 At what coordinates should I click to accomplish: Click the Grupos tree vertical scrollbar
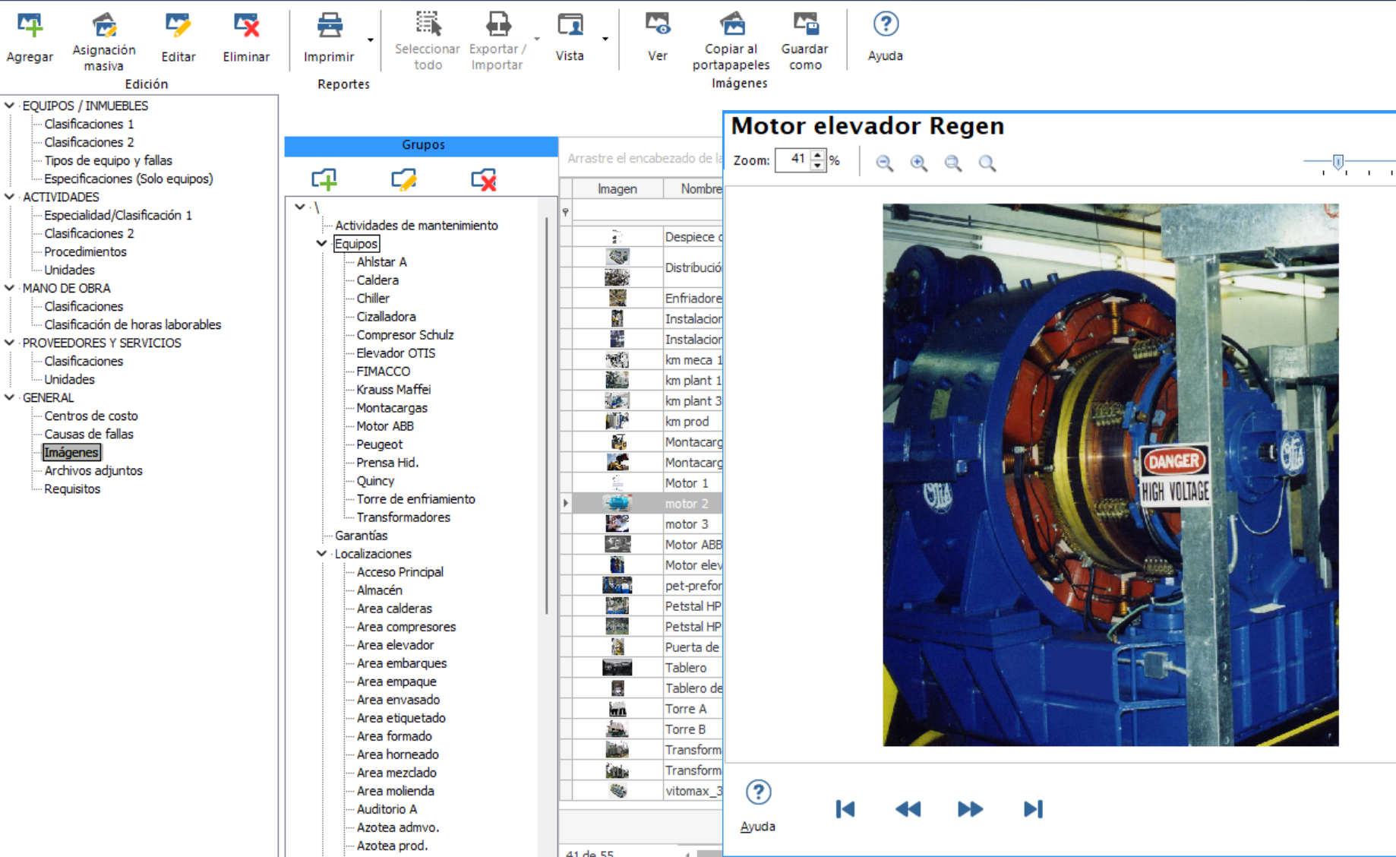click(547, 414)
